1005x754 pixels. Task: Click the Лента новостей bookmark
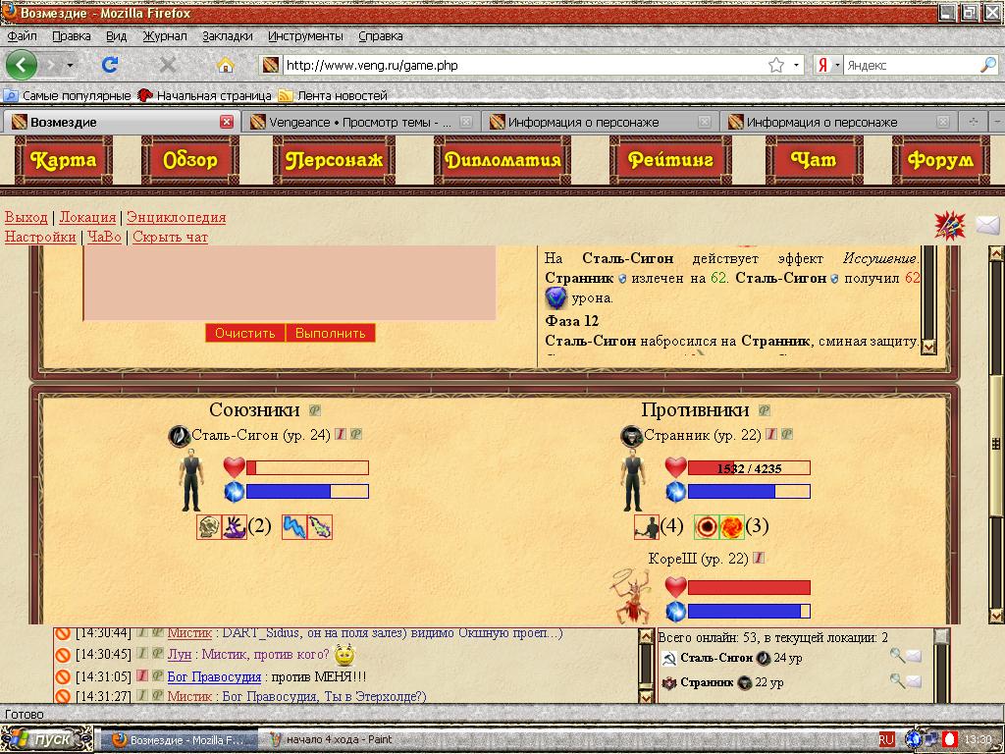coord(334,95)
